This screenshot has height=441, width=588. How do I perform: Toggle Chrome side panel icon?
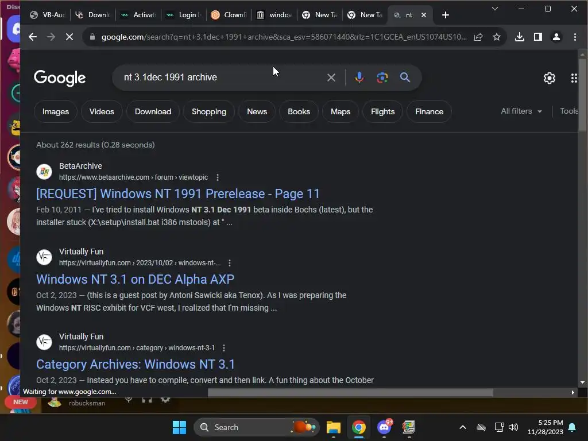click(537, 37)
